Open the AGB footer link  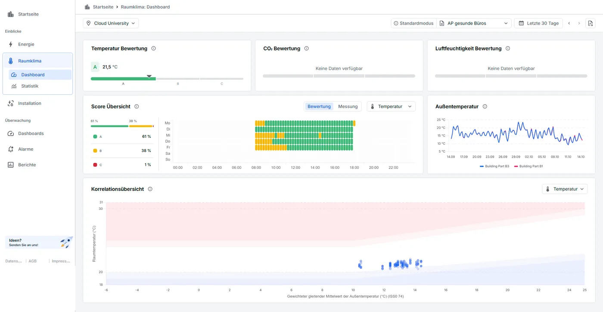(33, 261)
